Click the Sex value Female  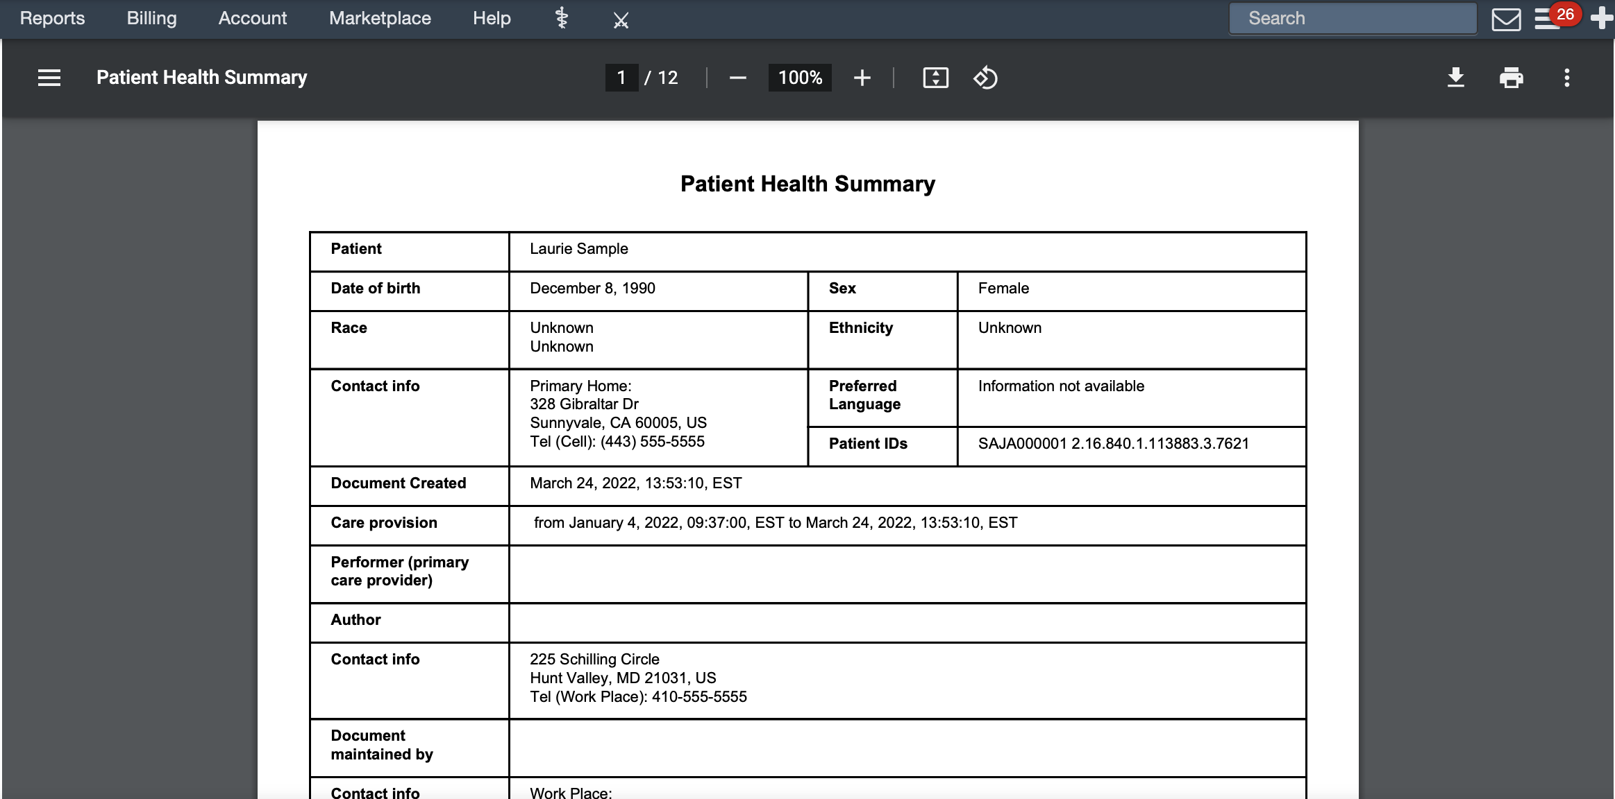pyautogui.click(x=1003, y=289)
